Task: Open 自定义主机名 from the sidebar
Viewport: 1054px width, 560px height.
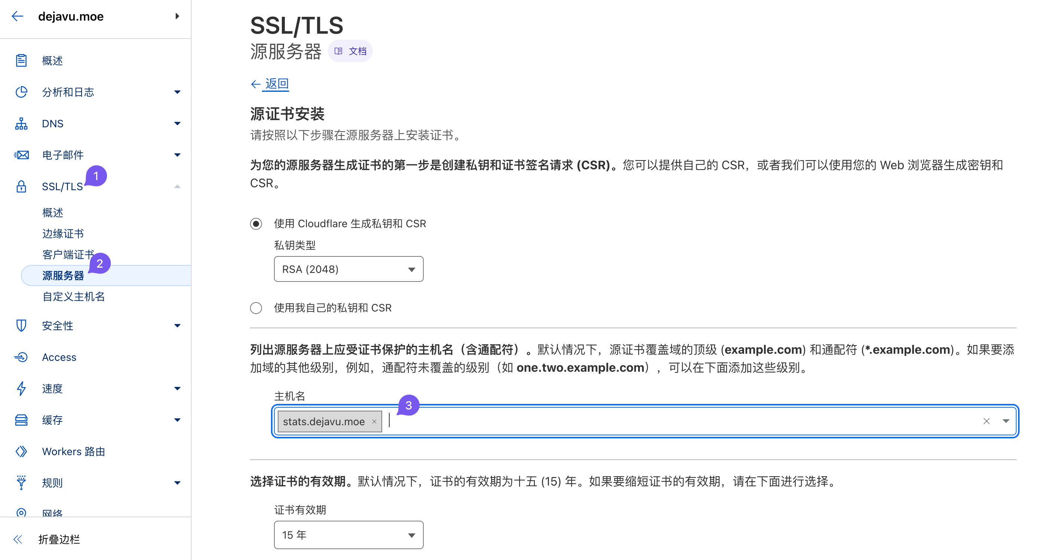Action: tap(73, 296)
